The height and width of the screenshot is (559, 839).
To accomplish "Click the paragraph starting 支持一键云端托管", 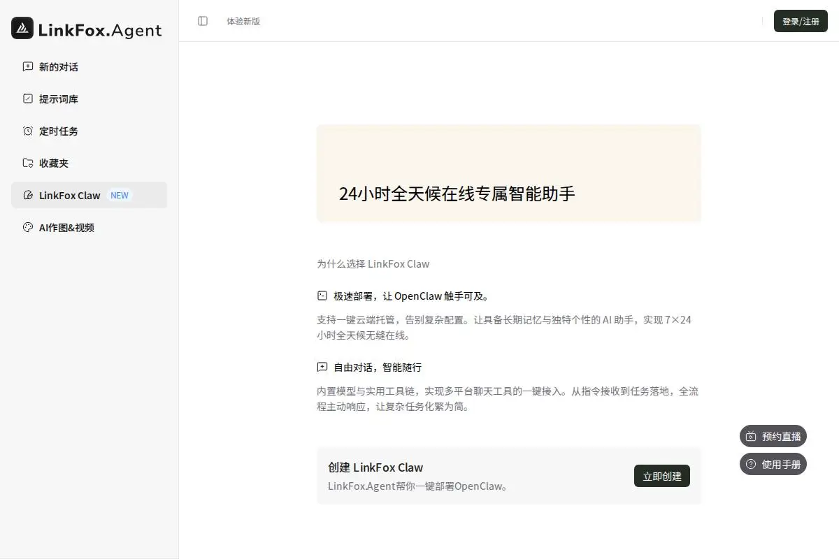I will (x=504, y=328).
